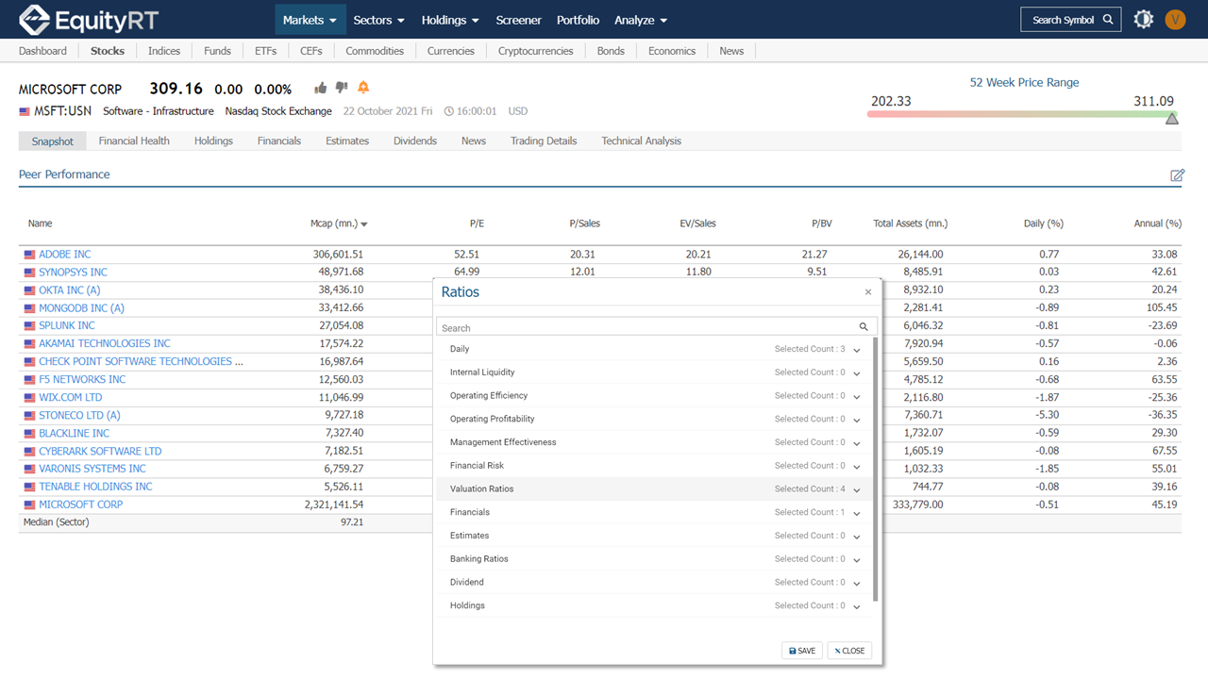Click the US flag next to ADOBE INC
The image size is (1208, 679).
[x=30, y=255]
